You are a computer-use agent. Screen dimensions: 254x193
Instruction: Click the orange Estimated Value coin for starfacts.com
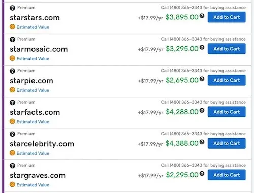click(x=12, y=121)
